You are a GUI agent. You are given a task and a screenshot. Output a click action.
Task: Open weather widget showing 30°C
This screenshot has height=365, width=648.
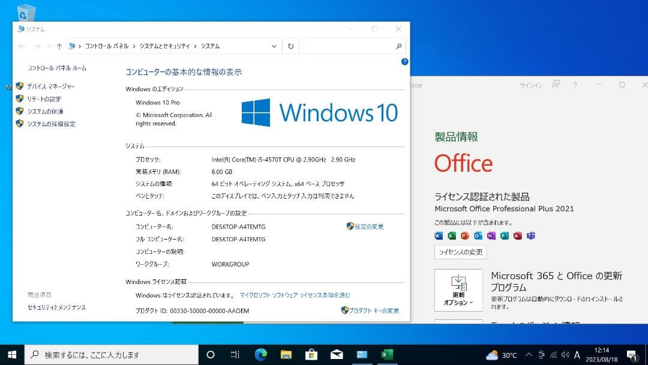click(x=501, y=355)
